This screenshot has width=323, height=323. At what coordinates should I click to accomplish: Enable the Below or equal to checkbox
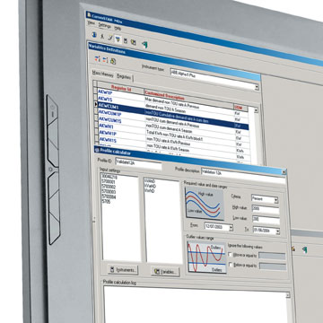point(230,265)
